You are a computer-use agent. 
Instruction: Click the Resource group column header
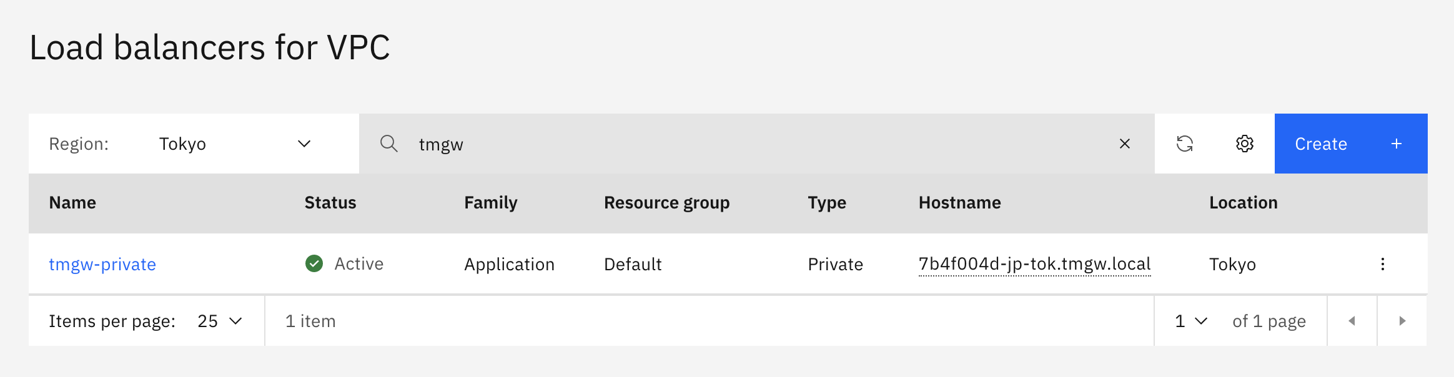pos(666,203)
